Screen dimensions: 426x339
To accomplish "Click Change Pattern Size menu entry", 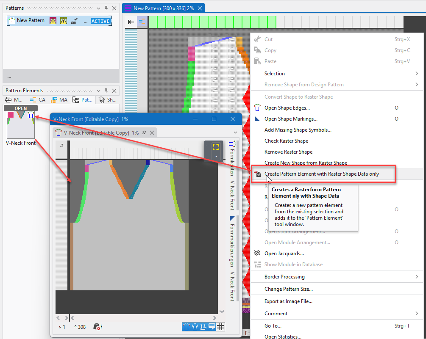I will click(x=288, y=289).
